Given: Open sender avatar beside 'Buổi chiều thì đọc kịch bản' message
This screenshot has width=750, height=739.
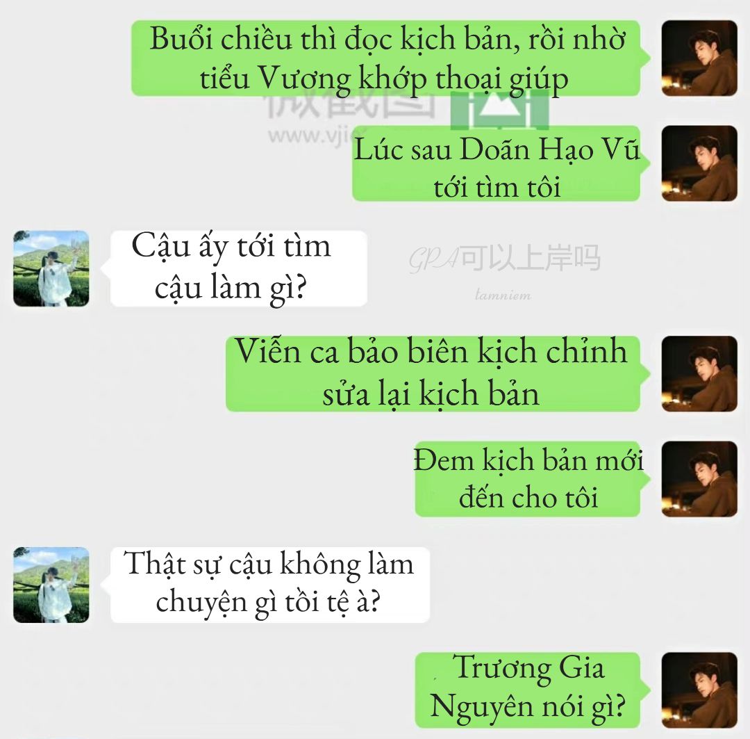Looking at the screenshot, I should click(x=699, y=58).
